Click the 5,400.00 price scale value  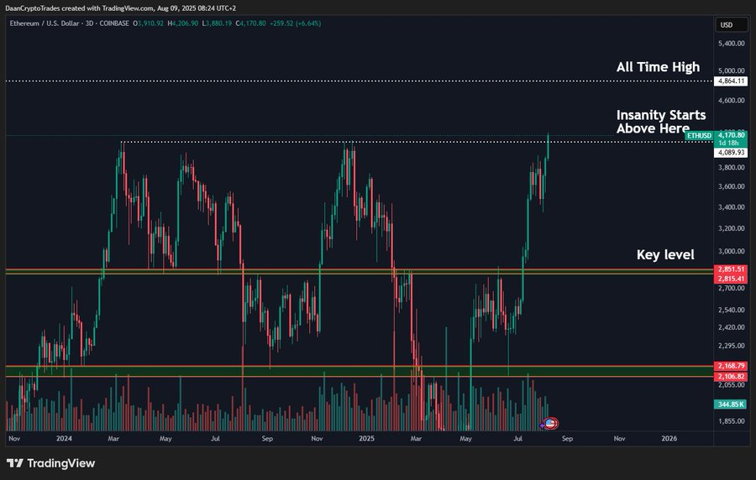pyautogui.click(x=732, y=44)
